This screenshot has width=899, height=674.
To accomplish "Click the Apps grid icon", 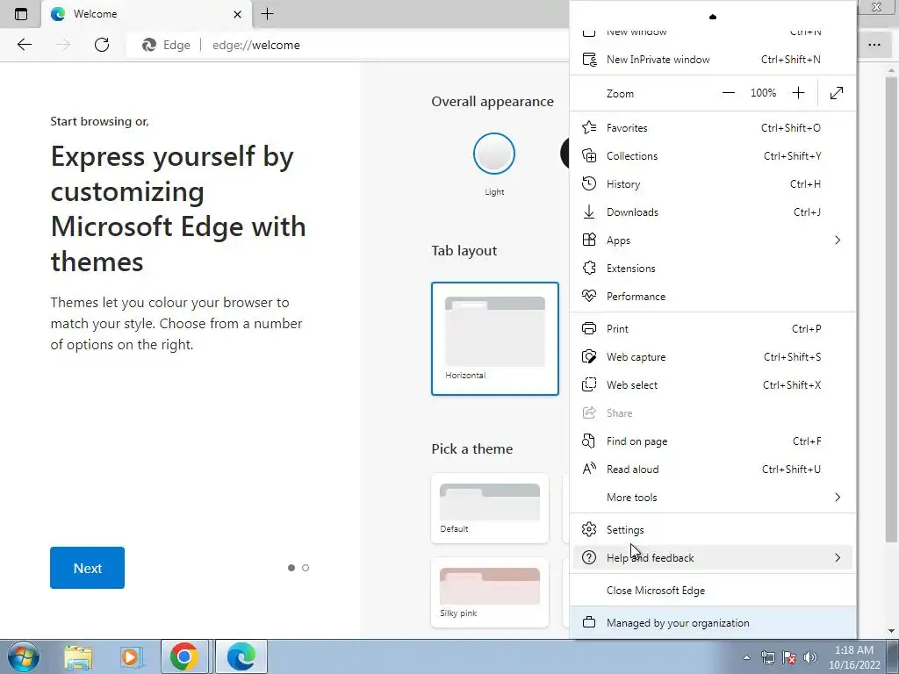I will [x=589, y=240].
